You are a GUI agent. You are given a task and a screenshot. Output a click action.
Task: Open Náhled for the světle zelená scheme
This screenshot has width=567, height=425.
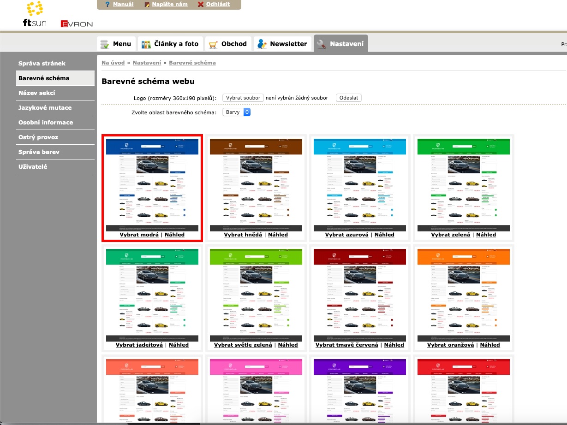pyautogui.click(x=288, y=345)
